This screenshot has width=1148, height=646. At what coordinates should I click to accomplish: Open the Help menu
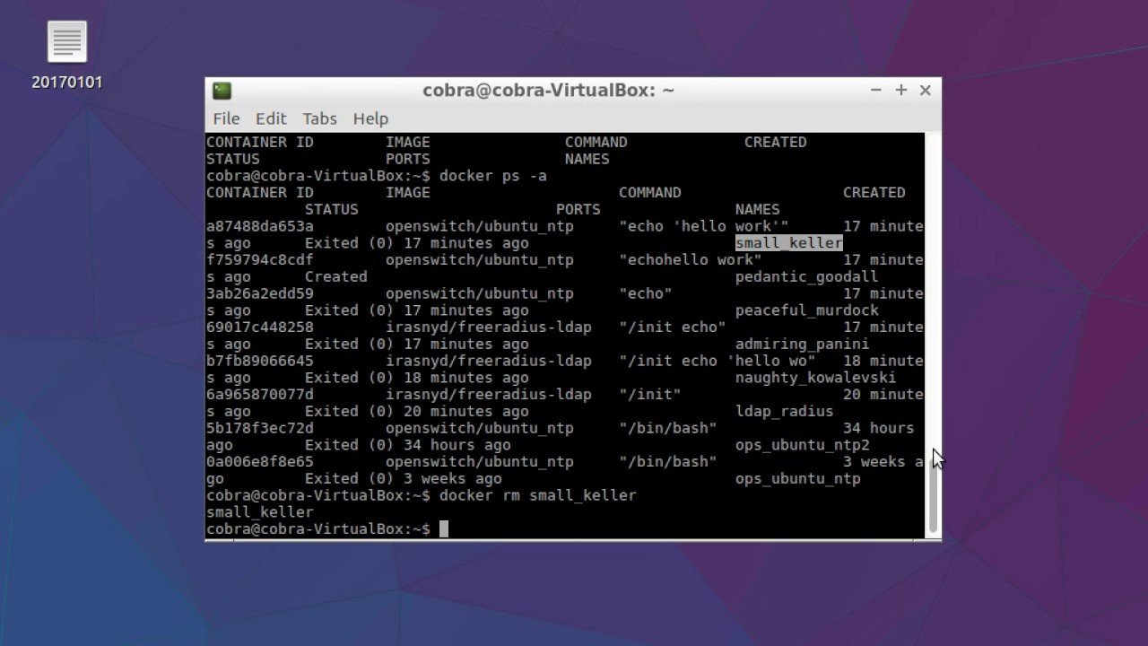click(x=370, y=118)
